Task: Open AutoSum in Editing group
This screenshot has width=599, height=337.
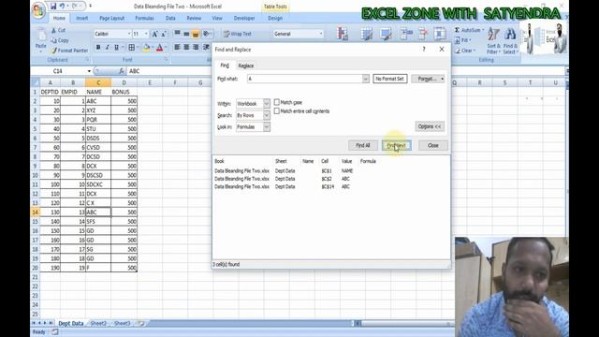Action: [468, 30]
